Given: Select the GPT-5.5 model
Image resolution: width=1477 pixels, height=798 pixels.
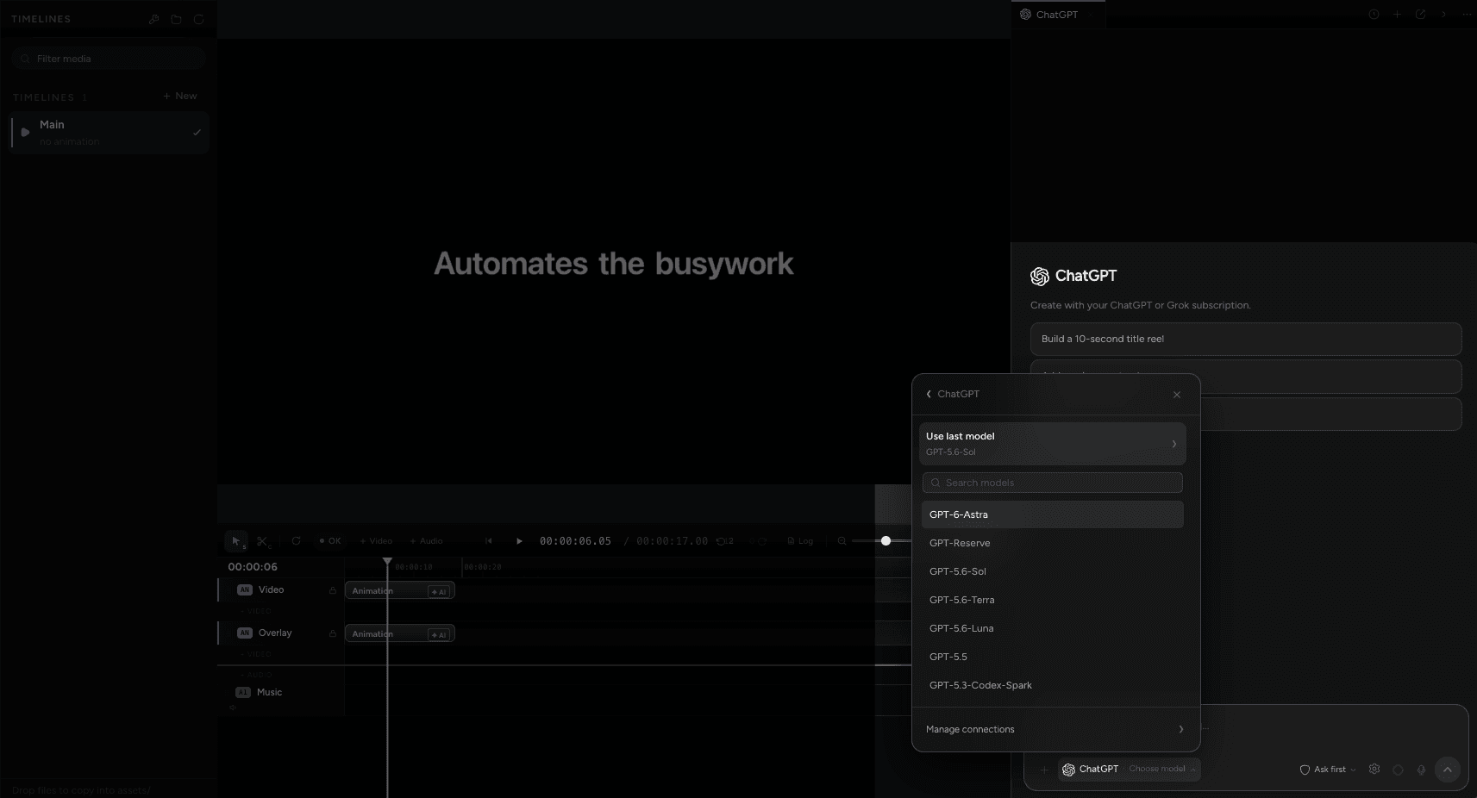Looking at the screenshot, I should (1052, 657).
